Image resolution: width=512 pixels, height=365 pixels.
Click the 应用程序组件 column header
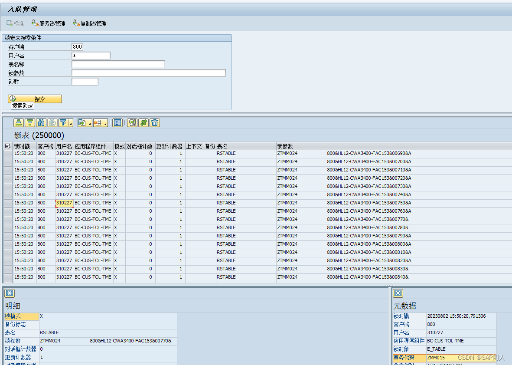click(x=93, y=146)
